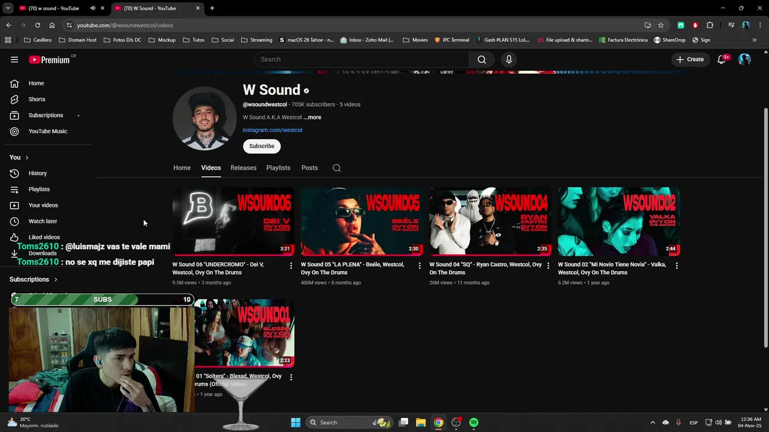Open the Streaming bookmark folder
769x432 pixels.
point(257,40)
